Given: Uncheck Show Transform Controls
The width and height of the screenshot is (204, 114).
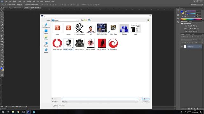Looking at the screenshot, I should coord(25,5).
